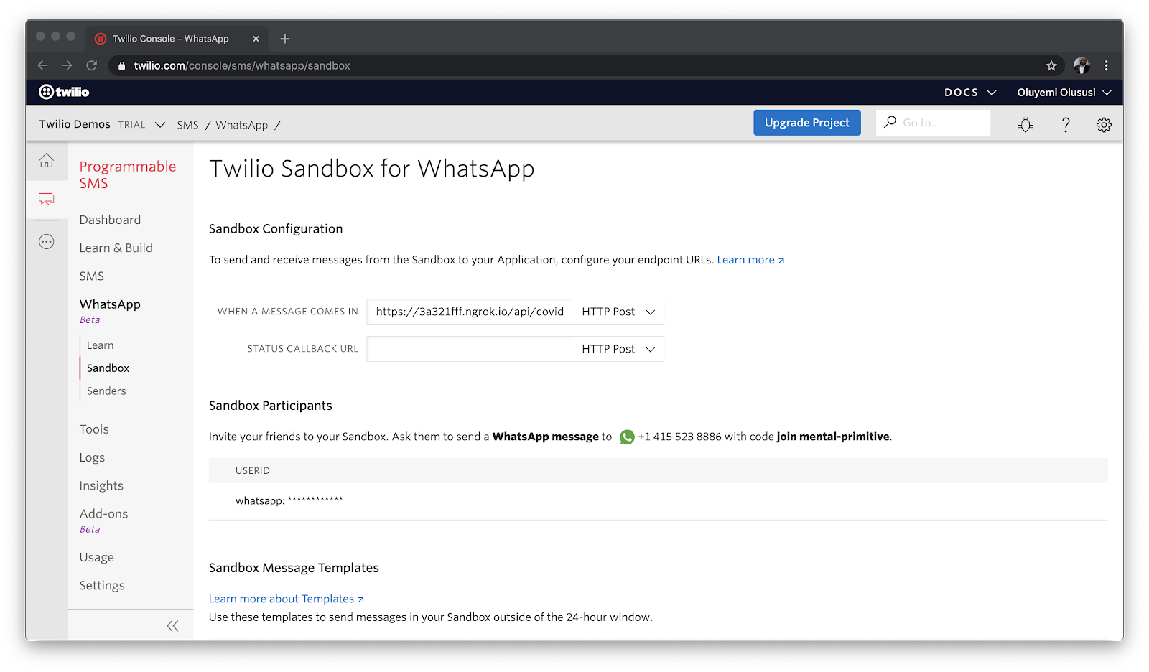Click Programmable SMS heading link
This screenshot has width=1149, height=672.
(128, 174)
